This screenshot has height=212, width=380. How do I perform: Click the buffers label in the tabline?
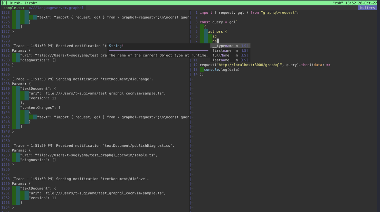click(367, 8)
